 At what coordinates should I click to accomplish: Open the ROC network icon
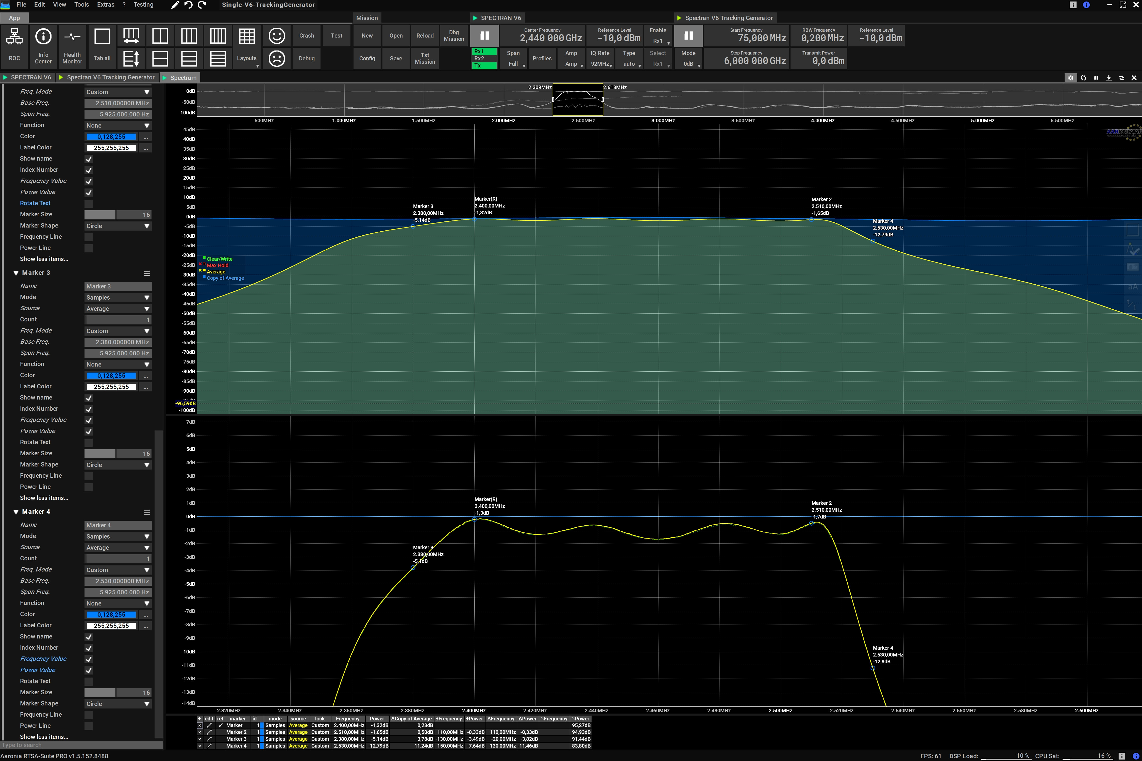[x=14, y=37]
